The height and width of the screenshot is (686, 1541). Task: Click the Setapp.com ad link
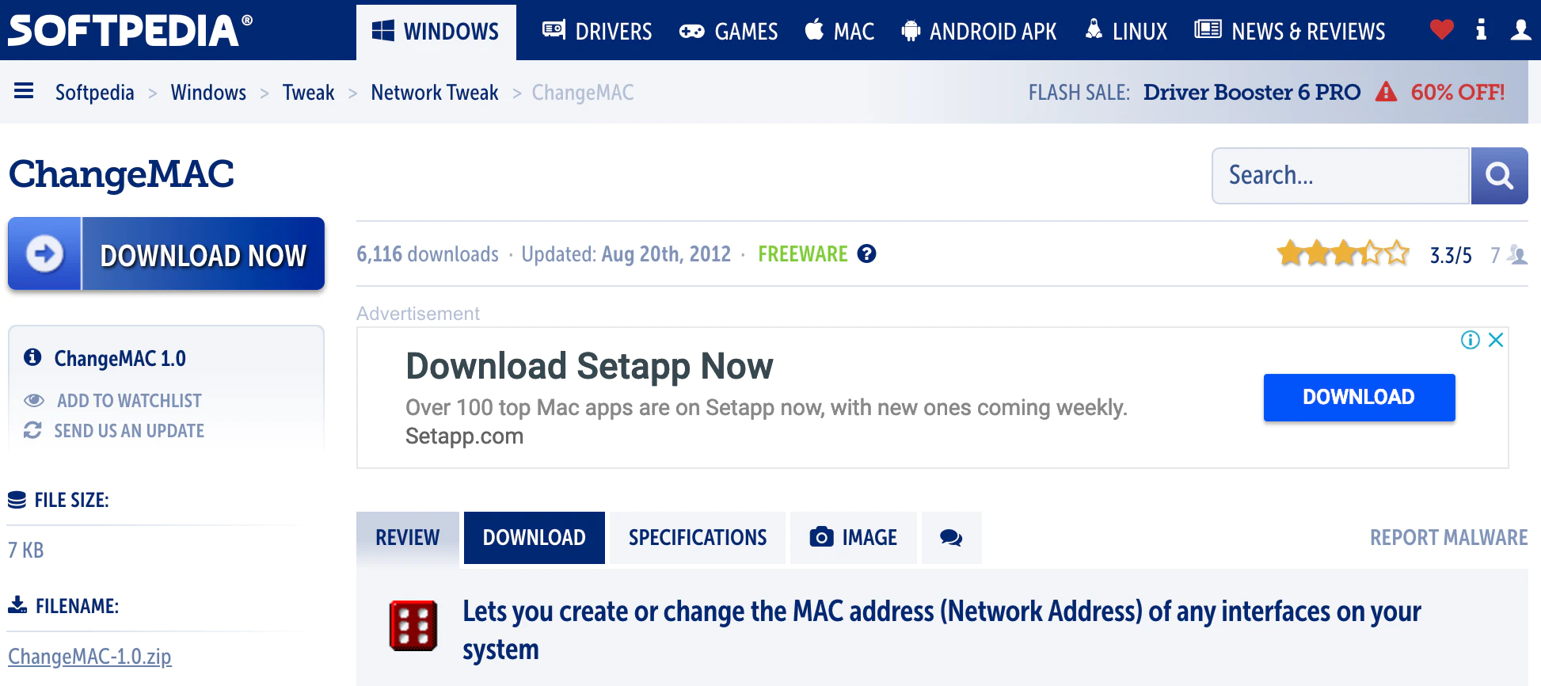pyautogui.click(x=464, y=436)
